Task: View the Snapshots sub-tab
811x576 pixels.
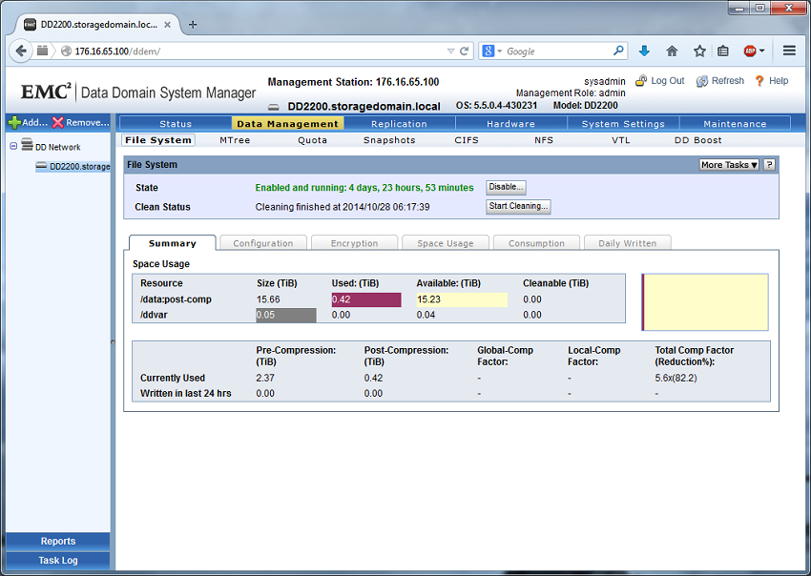Action: click(389, 140)
